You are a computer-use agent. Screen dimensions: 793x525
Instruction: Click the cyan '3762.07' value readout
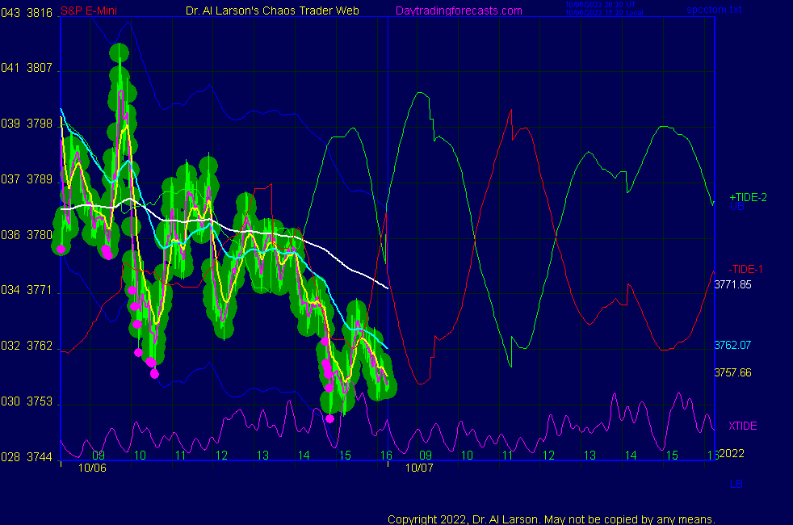click(x=732, y=346)
